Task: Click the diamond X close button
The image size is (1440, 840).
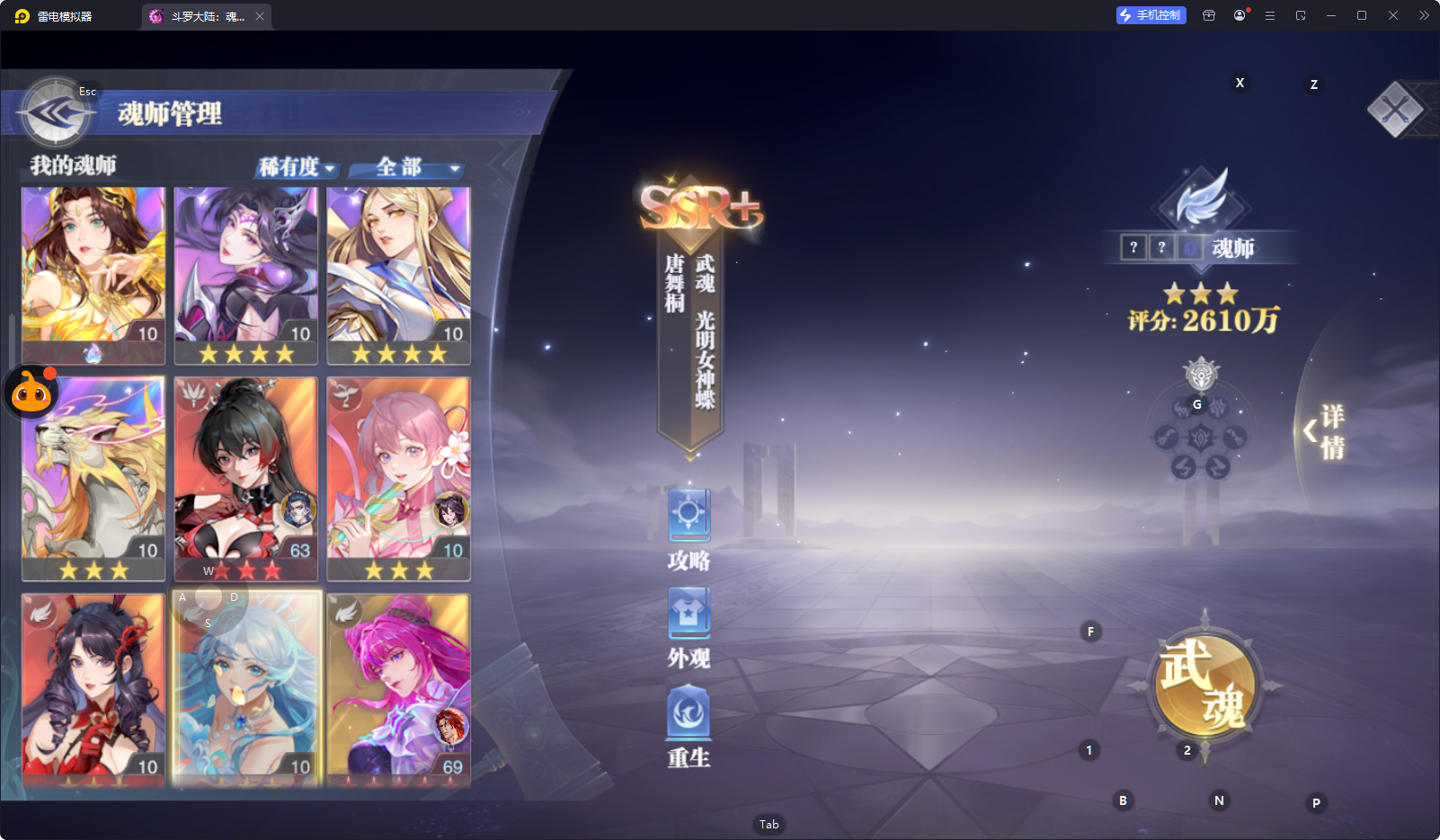Action: (x=1395, y=111)
